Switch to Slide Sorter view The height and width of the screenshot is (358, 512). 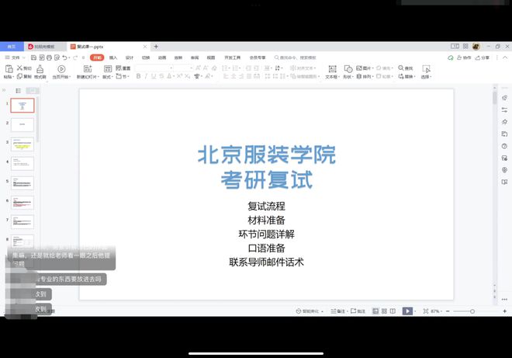[384, 311]
